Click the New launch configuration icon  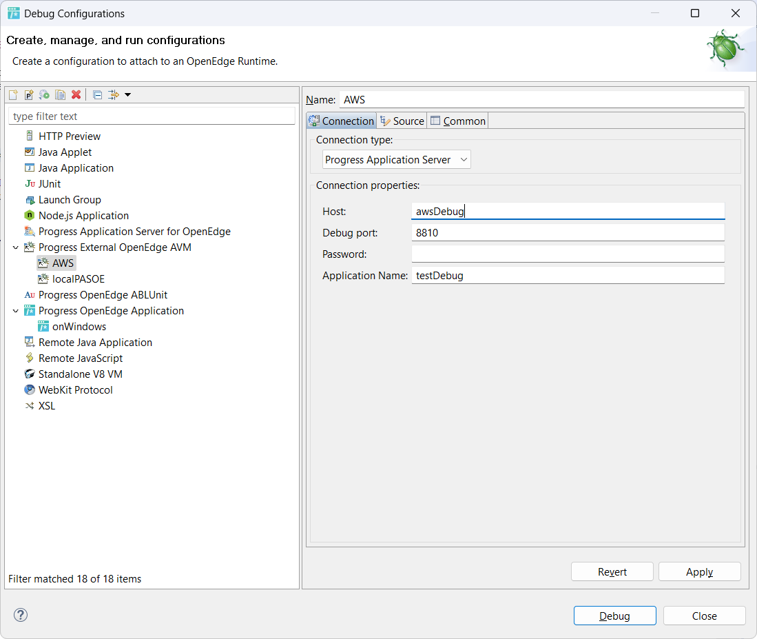(14, 94)
